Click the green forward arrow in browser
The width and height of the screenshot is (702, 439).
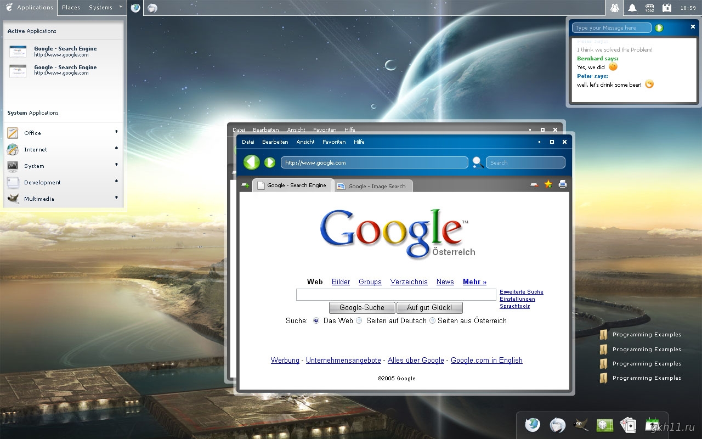tap(270, 162)
